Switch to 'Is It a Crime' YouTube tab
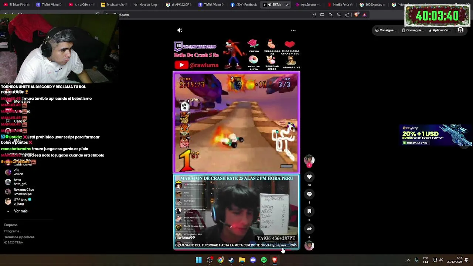 (x=81, y=5)
